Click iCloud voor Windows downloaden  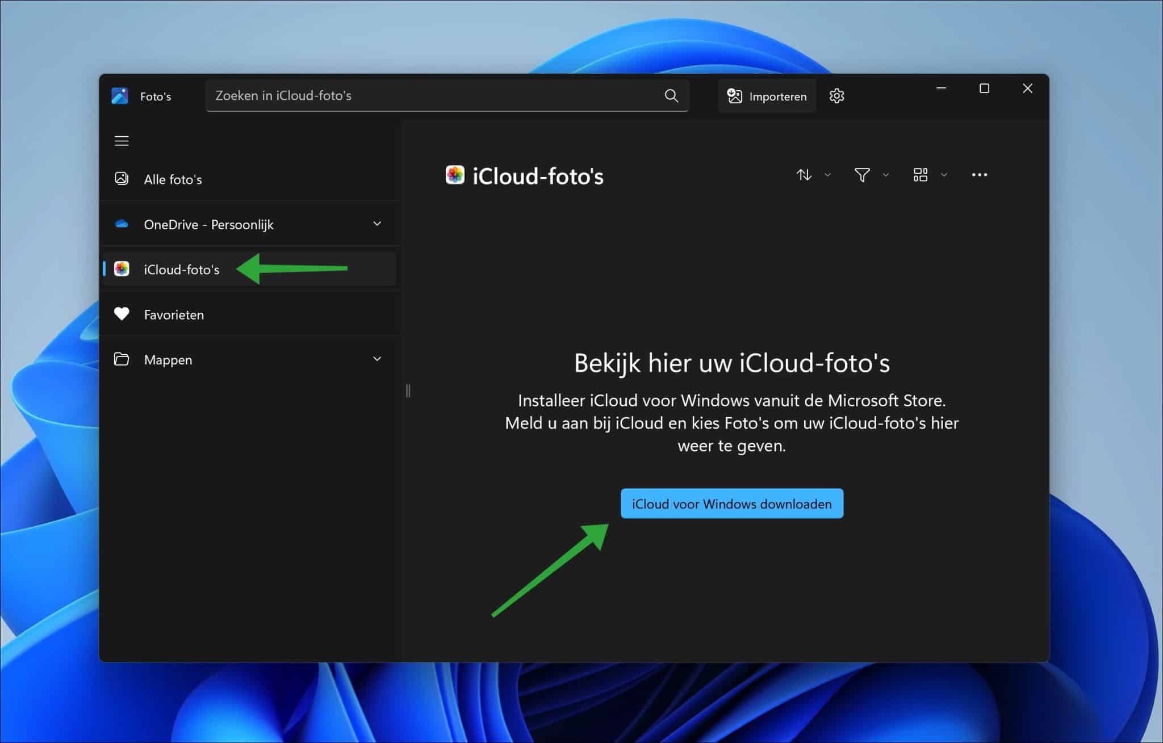731,503
